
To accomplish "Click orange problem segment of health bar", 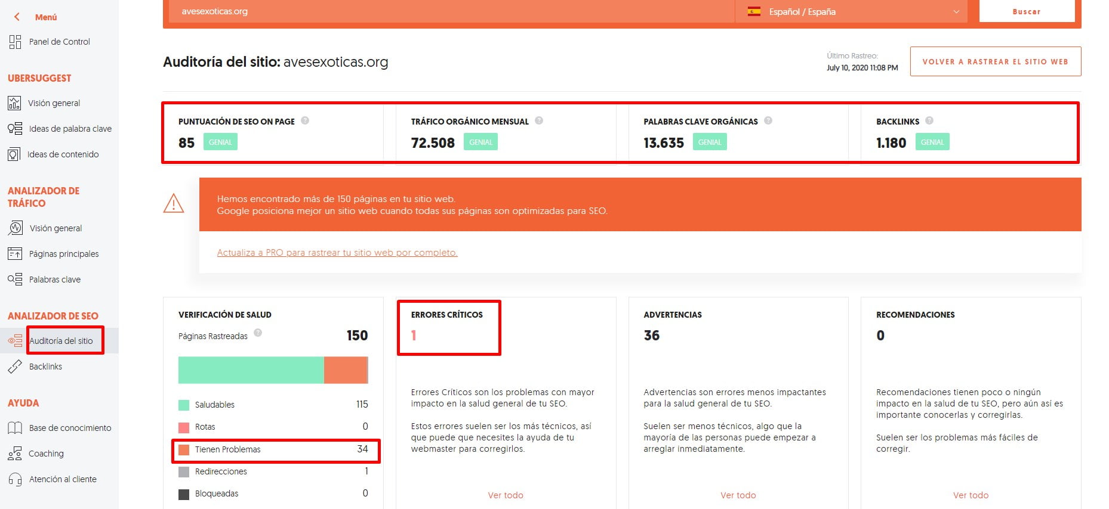I will pos(345,370).
